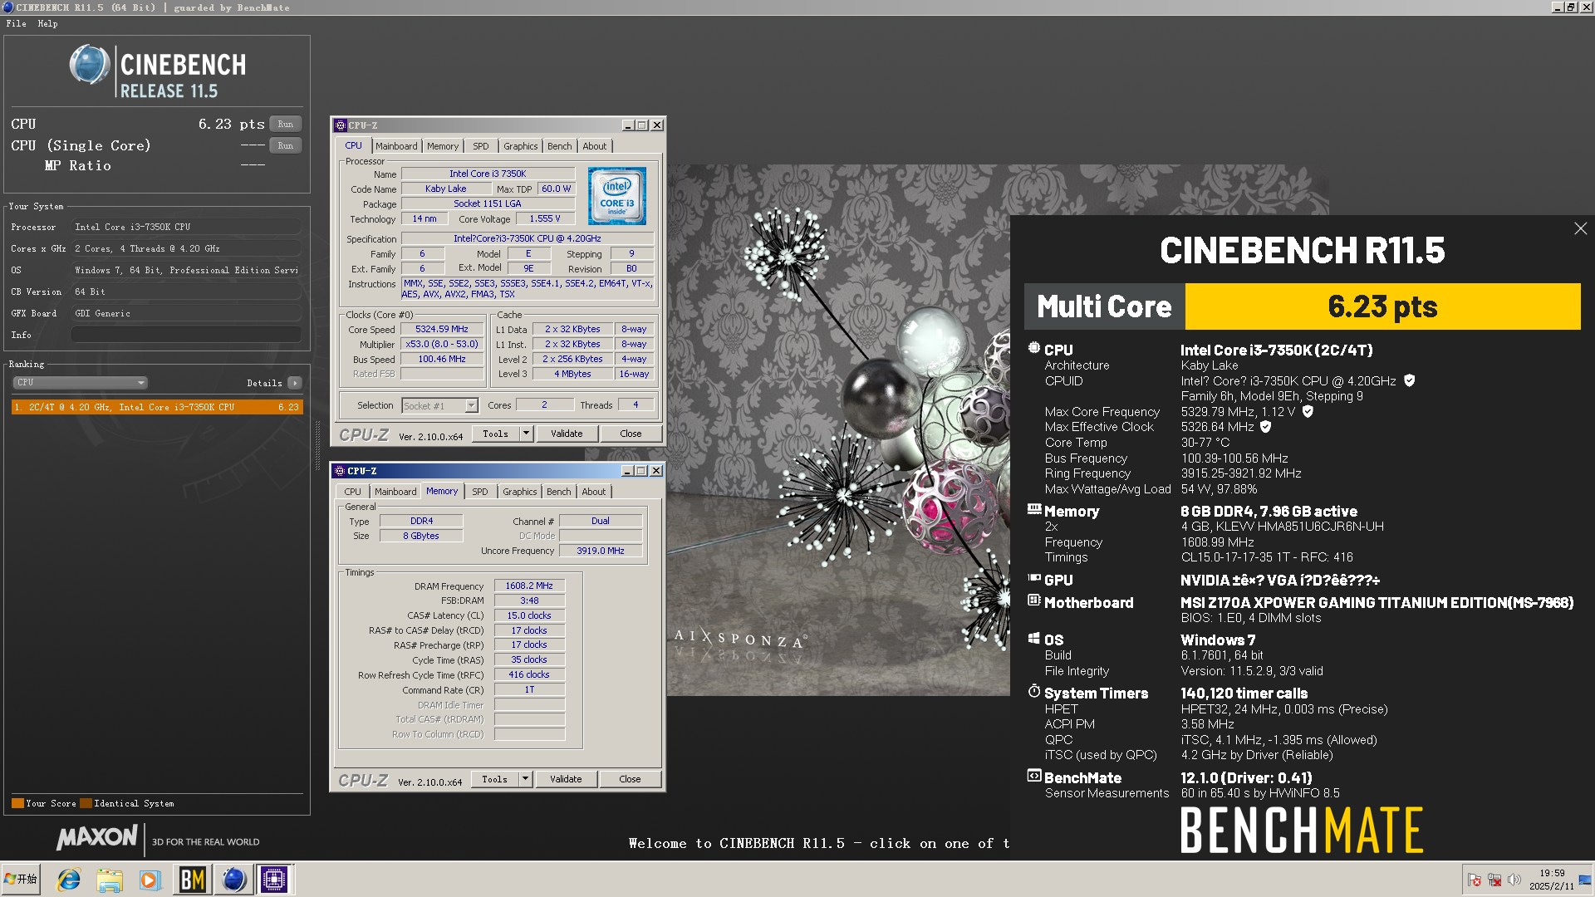
Task: Click the volume speaker tray icon
Action: pyautogui.click(x=1514, y=880)
